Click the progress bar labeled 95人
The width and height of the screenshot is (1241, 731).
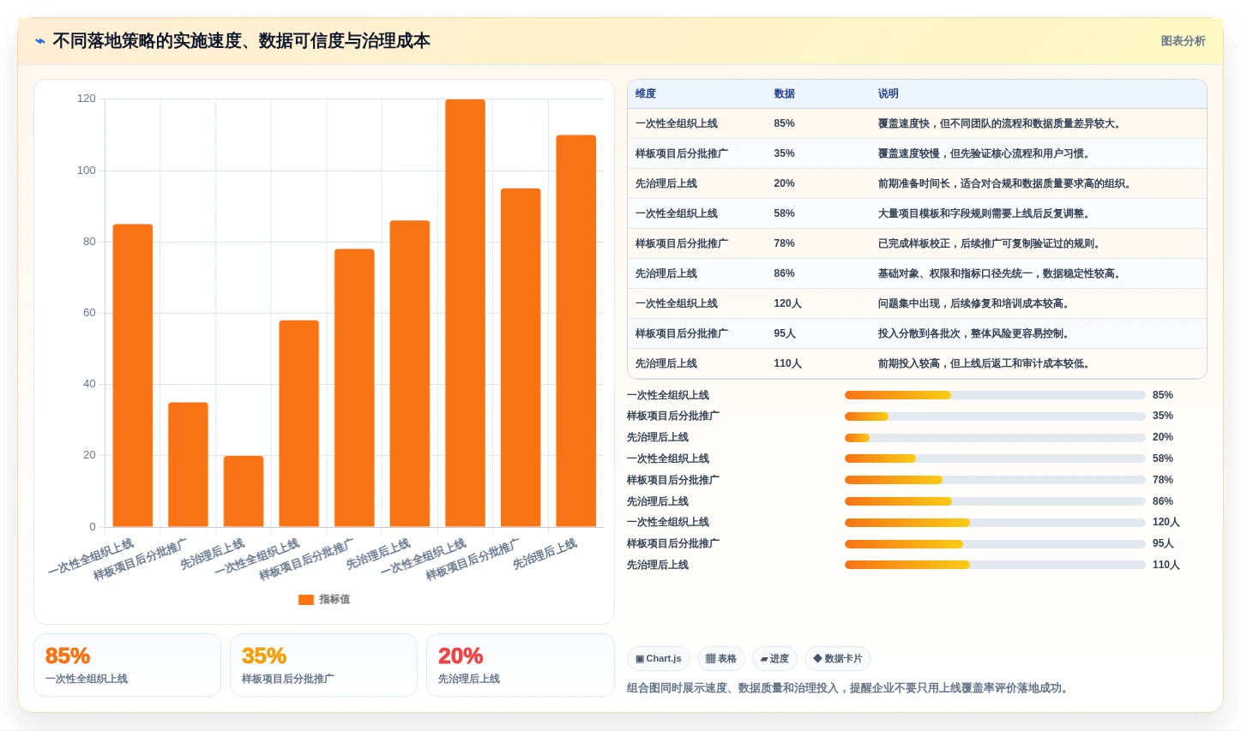(x=995, y=544)
